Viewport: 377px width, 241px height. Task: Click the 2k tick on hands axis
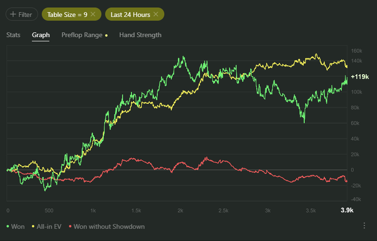point(180,210)
